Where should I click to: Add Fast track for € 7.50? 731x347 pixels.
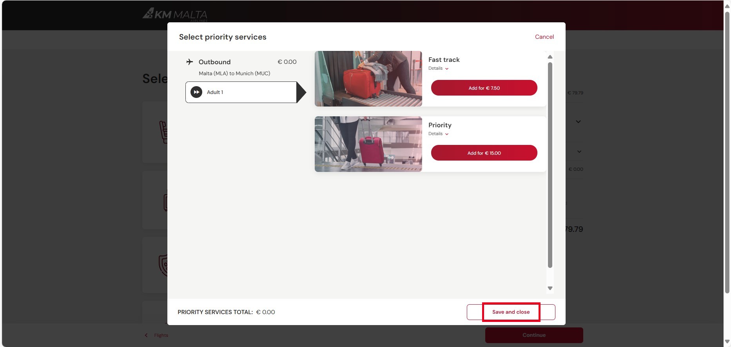[484, 88]
